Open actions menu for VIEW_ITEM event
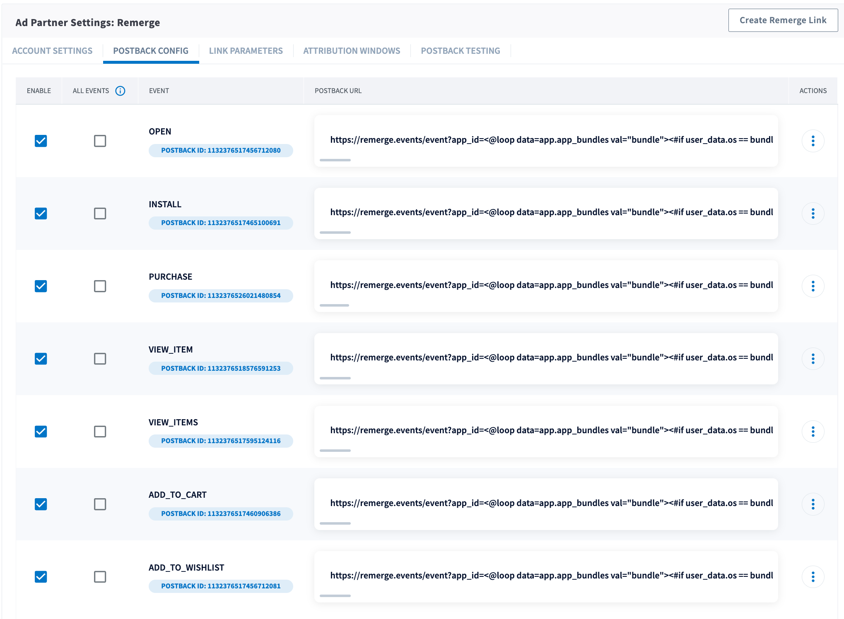Image resolution: width=844 pixels, height=619 pixels. pos(813,359)
